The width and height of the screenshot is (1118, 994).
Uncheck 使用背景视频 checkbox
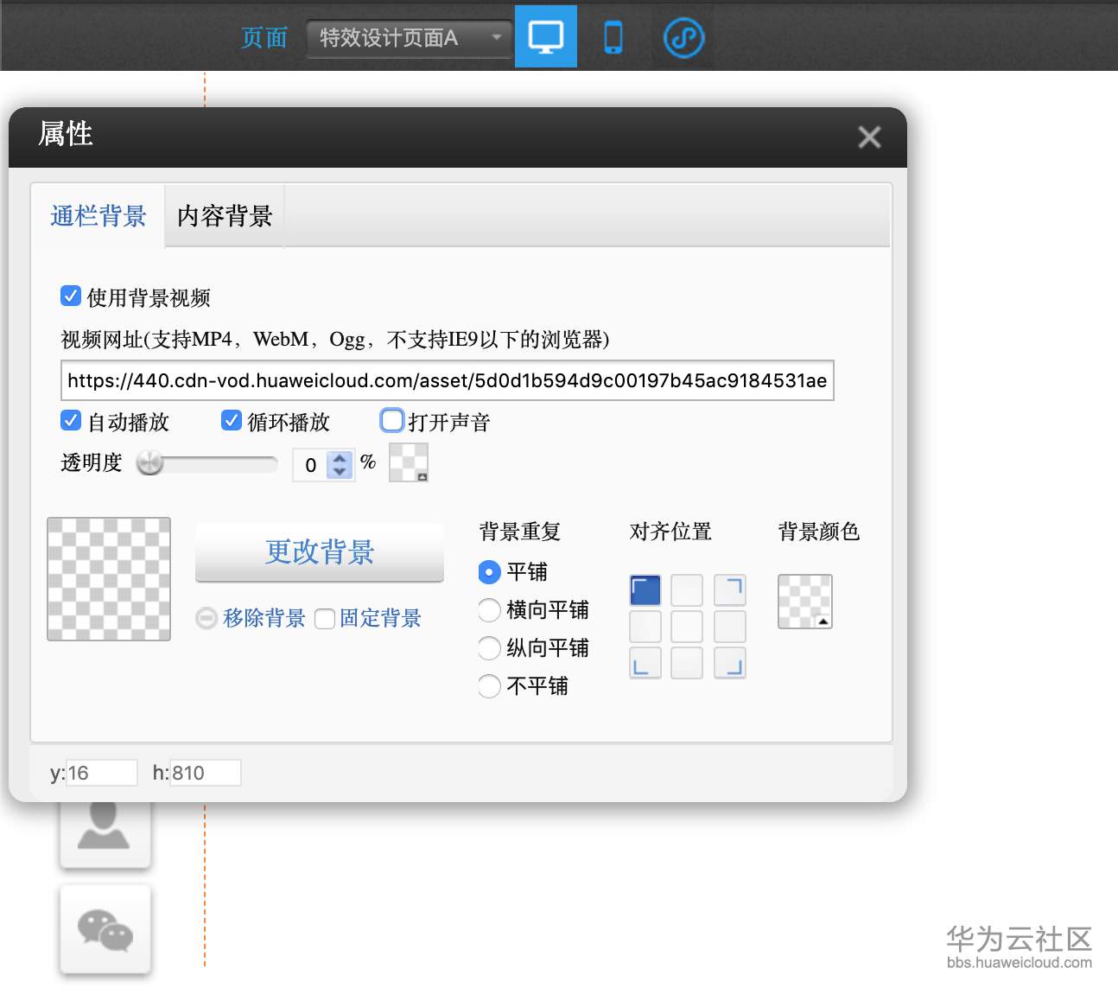71,296
